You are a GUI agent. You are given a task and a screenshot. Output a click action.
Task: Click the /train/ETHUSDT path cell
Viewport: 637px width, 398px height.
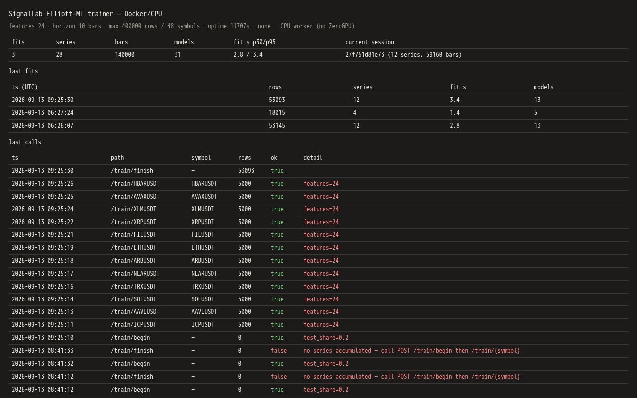133,248
